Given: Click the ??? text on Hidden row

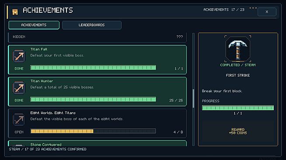Looking at the screenshot, I should [180, 37].
